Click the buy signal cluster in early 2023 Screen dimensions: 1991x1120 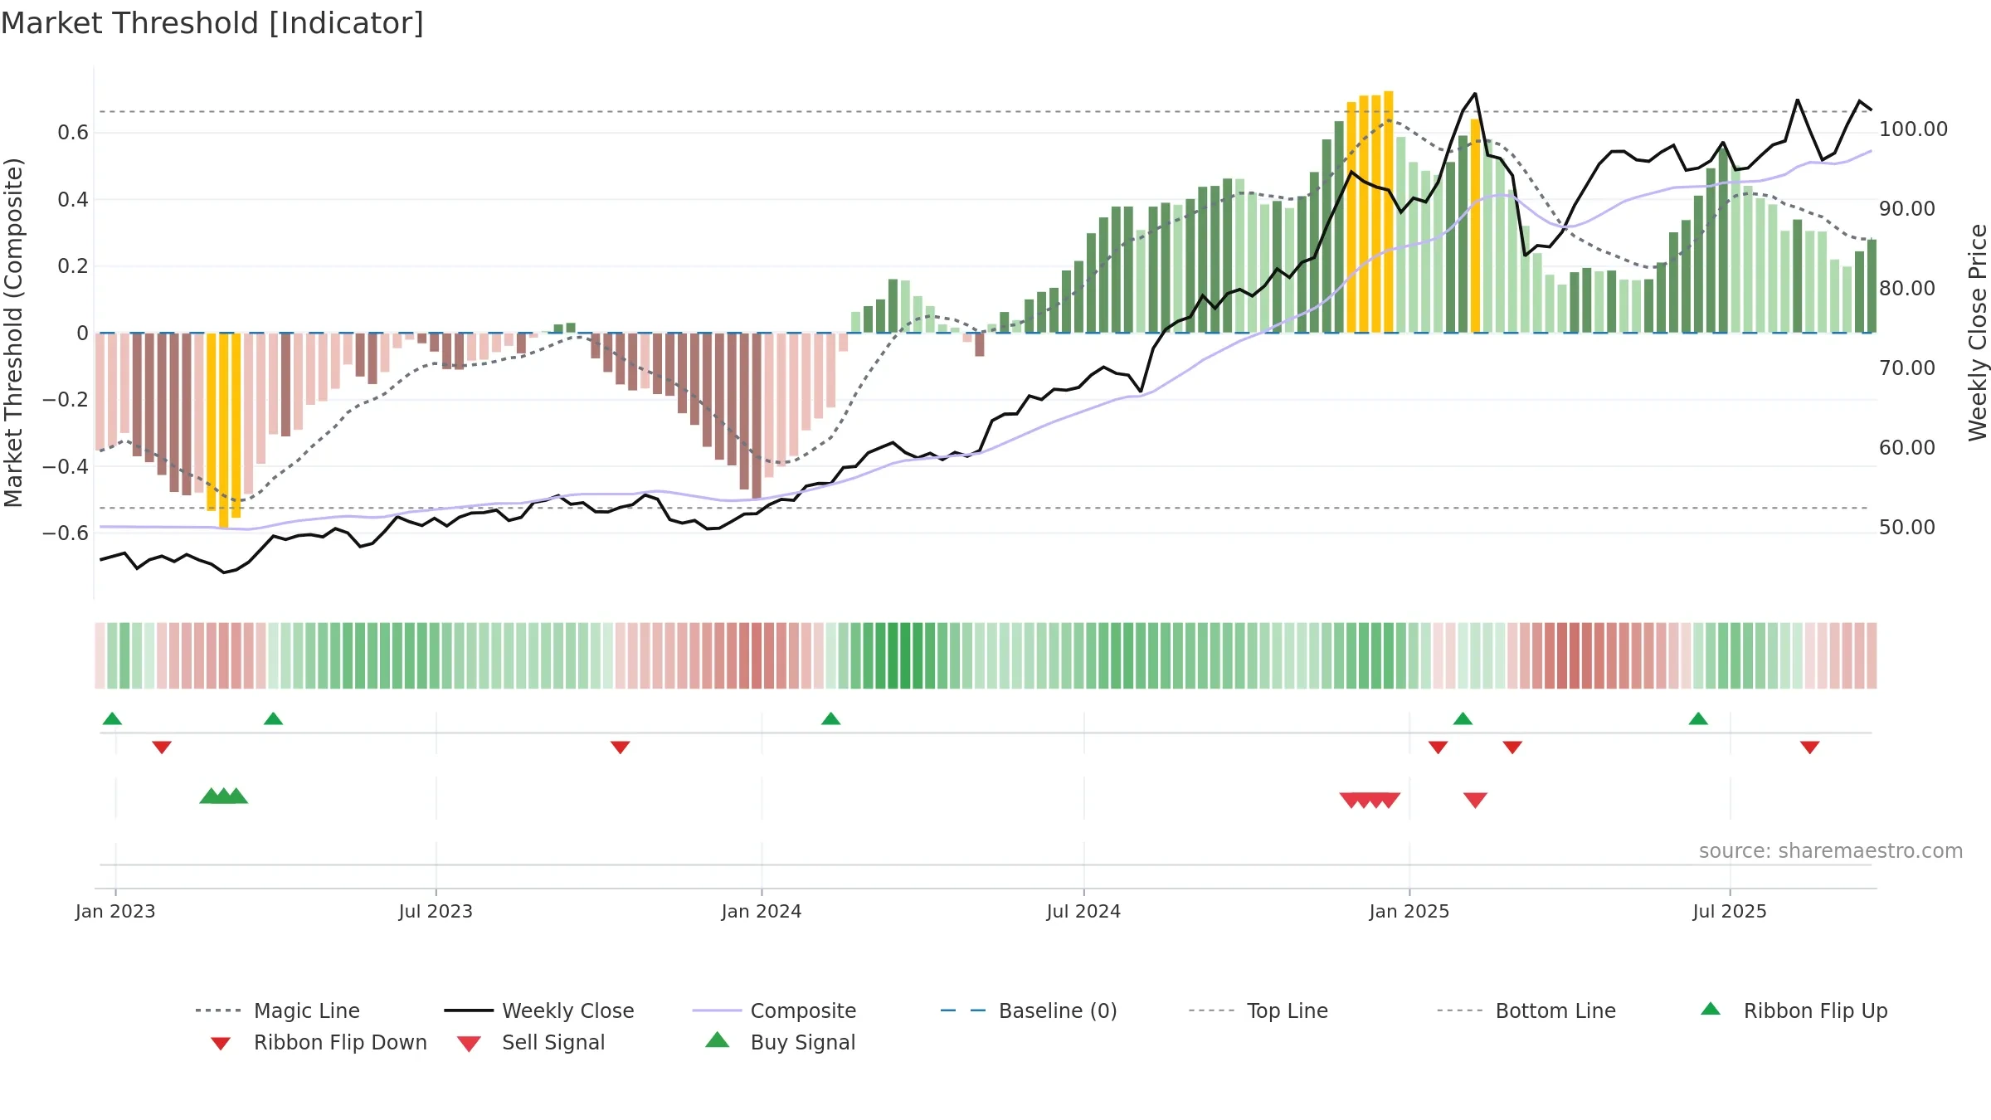pos(224,796)
